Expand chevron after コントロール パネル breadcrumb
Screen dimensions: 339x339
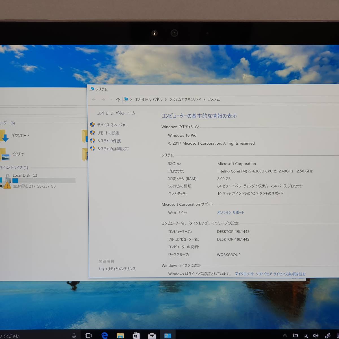[x=166, y=99]
